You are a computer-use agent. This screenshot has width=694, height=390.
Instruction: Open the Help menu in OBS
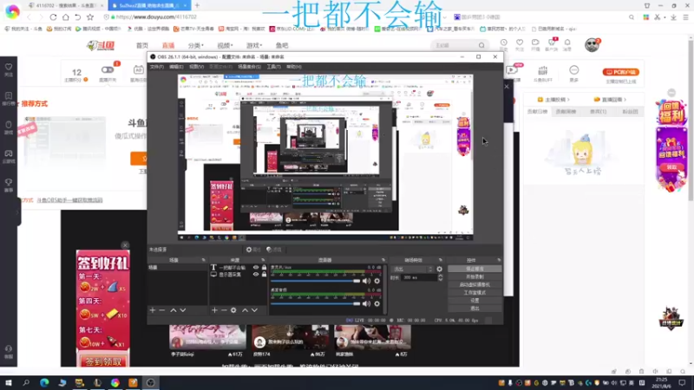294,67
